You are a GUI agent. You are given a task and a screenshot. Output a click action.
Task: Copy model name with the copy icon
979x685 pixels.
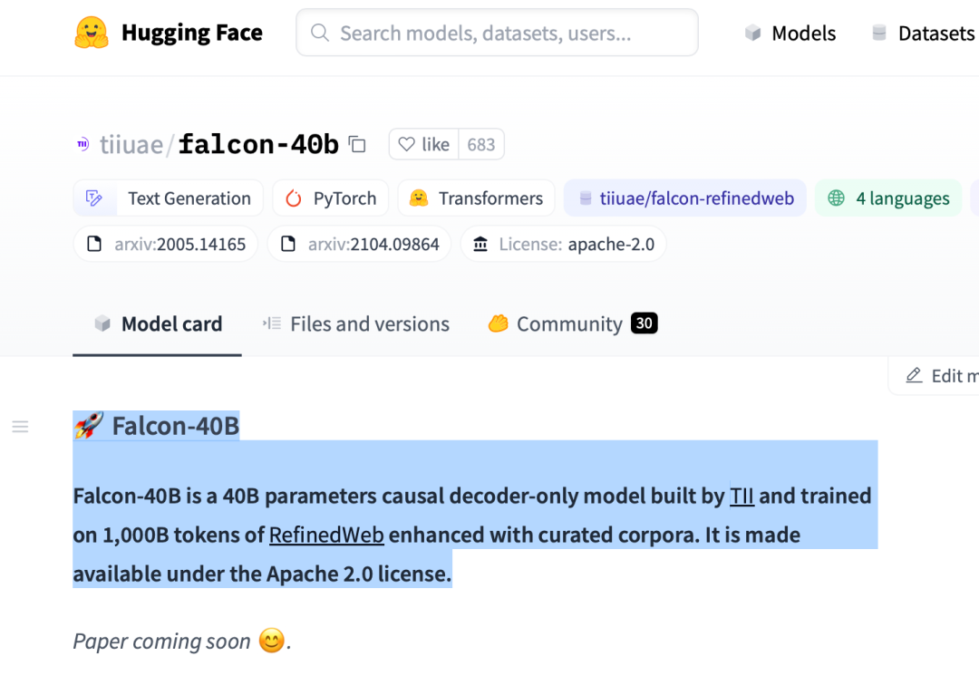(x=357, y=144)
